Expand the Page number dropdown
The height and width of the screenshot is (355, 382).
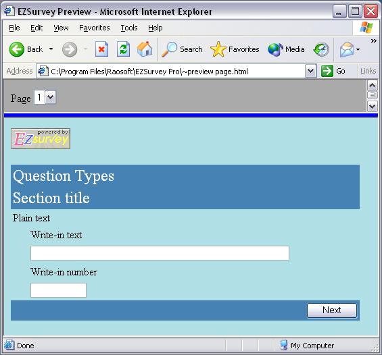pos(51,97)
